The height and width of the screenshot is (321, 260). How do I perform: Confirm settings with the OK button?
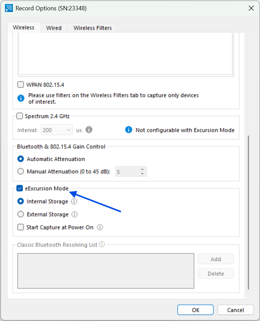tap(195, 310)
